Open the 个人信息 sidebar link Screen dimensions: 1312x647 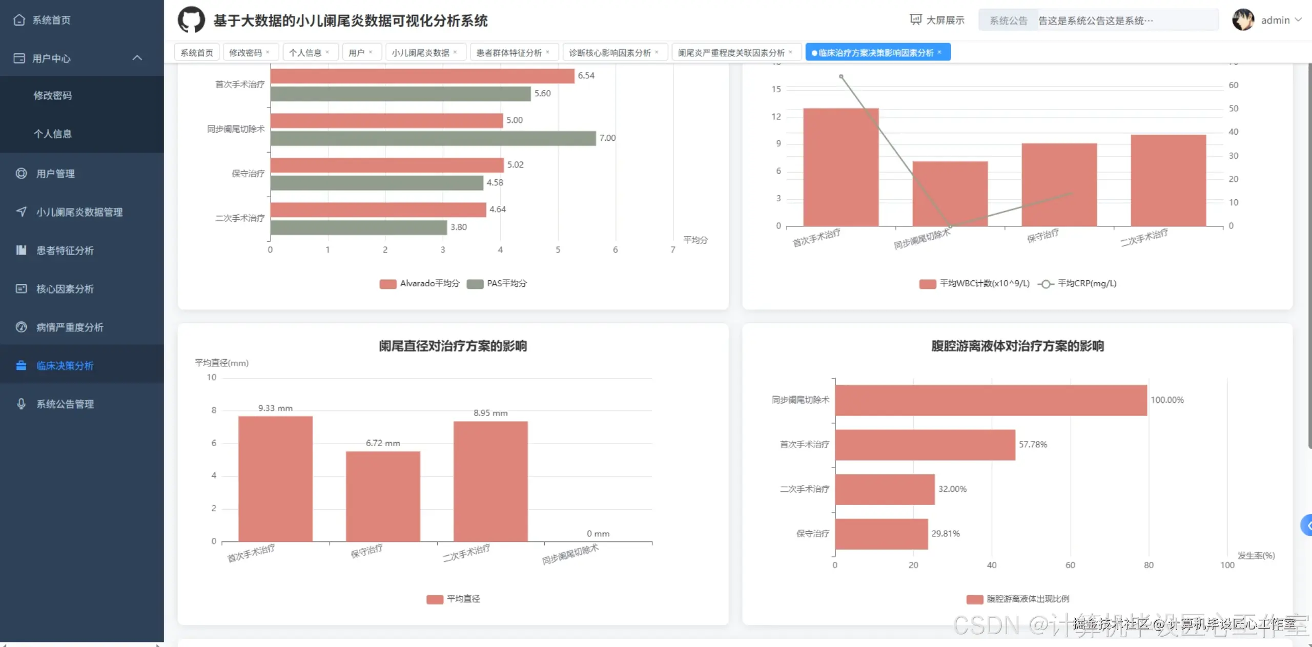tap(52, 134)
